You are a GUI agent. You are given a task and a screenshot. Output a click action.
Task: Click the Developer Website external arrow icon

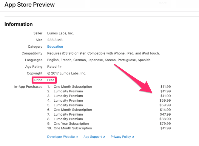[77, 137]
